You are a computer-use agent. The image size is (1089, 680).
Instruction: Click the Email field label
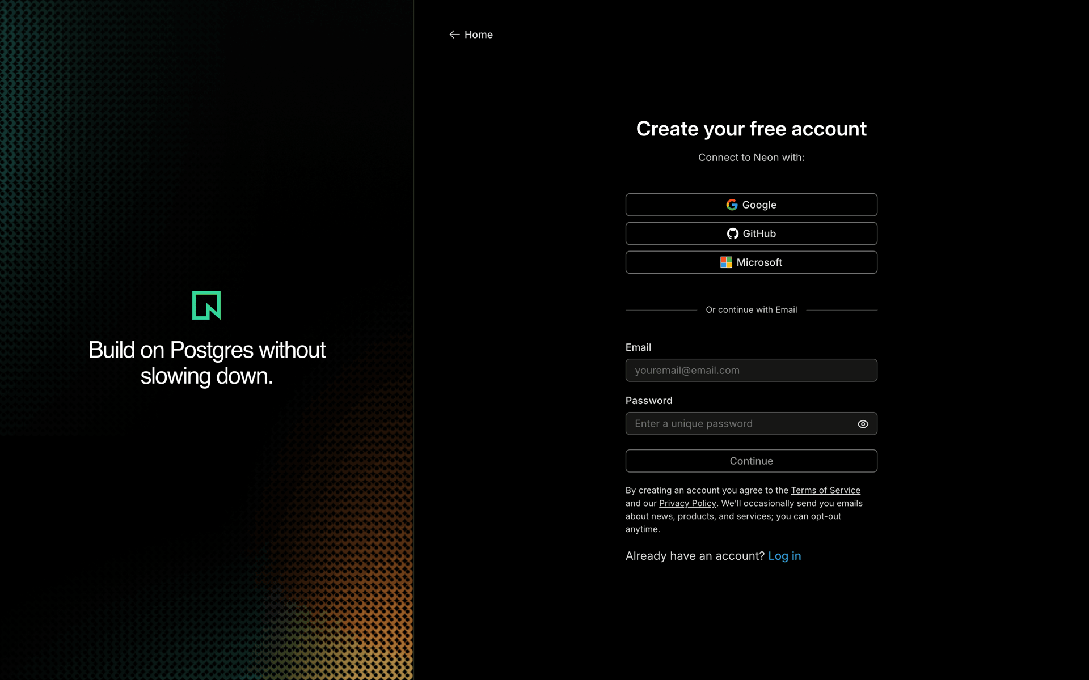click(638, 347)
